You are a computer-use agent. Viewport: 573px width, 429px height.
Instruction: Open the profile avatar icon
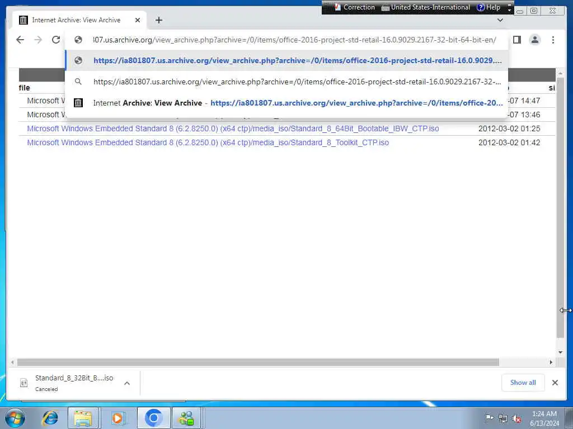534,40
